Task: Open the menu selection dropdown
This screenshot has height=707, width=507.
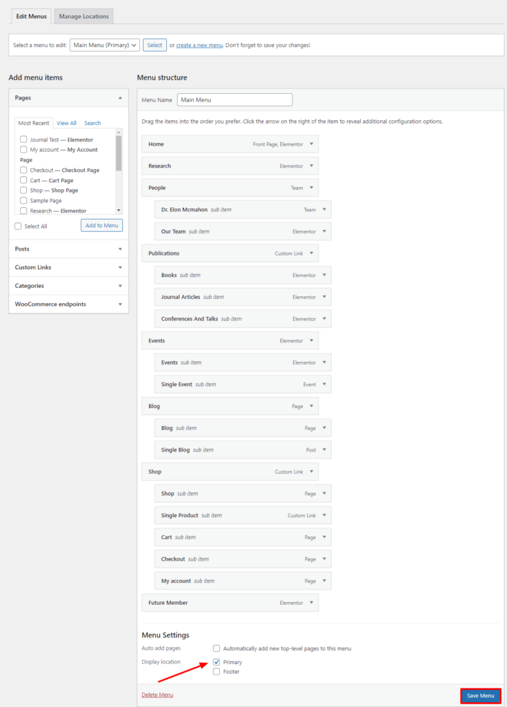Action: point(105,46)
